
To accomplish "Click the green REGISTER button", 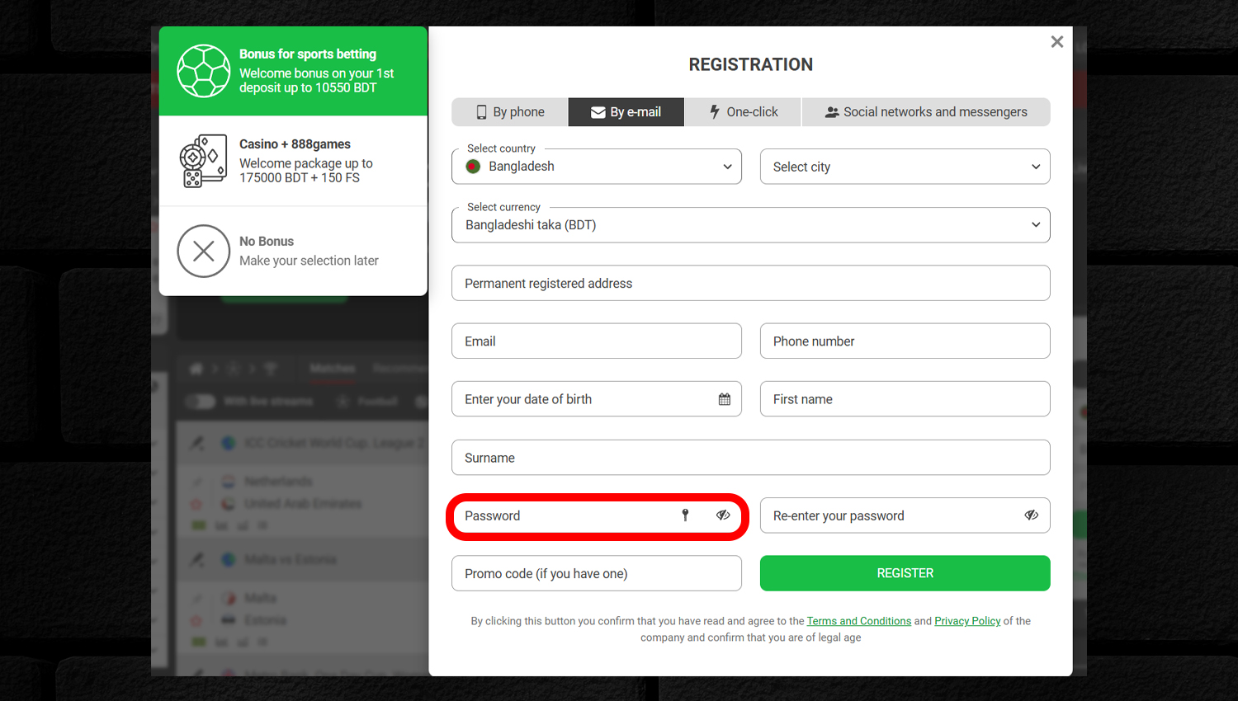I will click(905, 573).
